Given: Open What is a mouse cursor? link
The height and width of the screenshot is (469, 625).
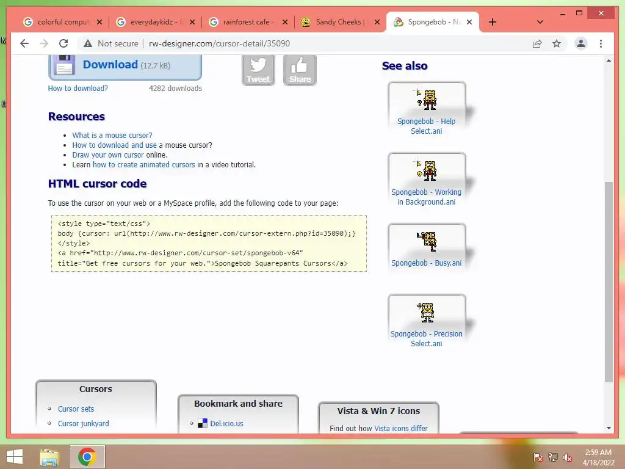Looking at the screenshot, I should pyautogui.click(x=112, y=135).
